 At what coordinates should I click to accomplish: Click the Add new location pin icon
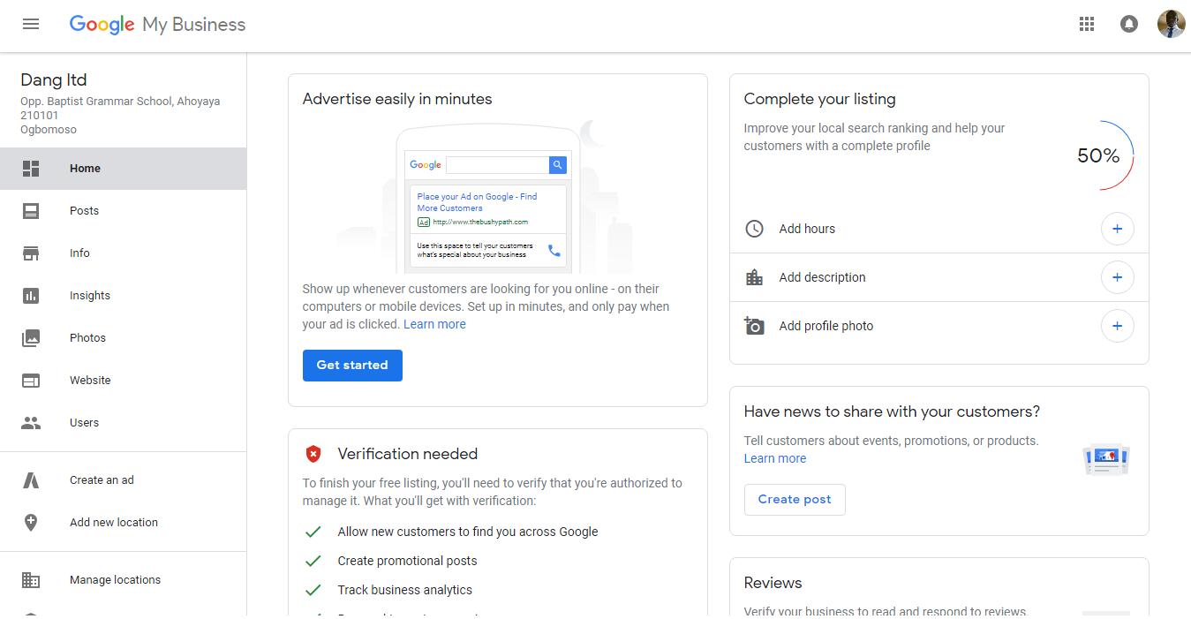point(31,523)
